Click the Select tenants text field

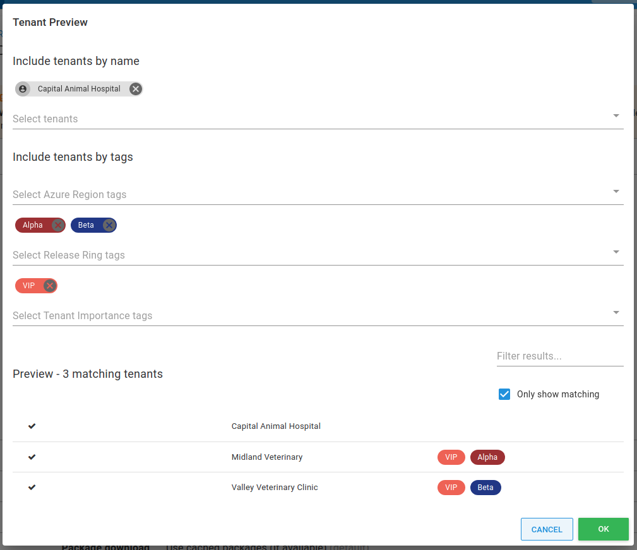click(x=303, y=119)
